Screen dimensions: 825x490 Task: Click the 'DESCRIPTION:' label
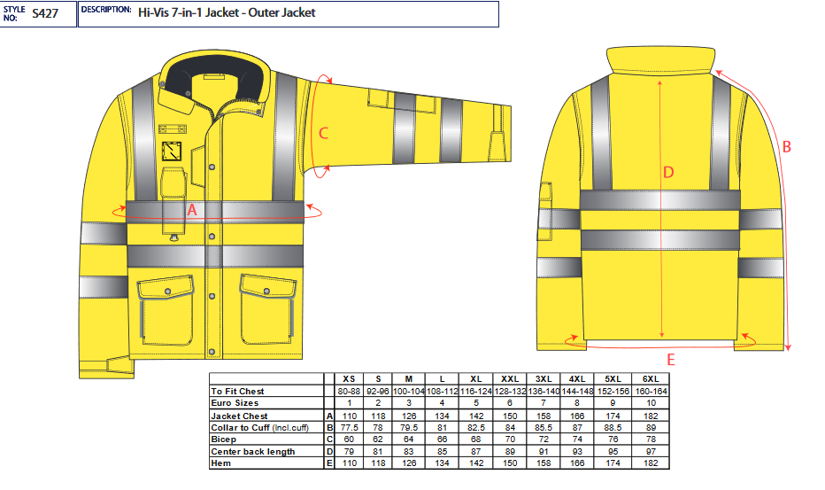(x=106, y=10)
